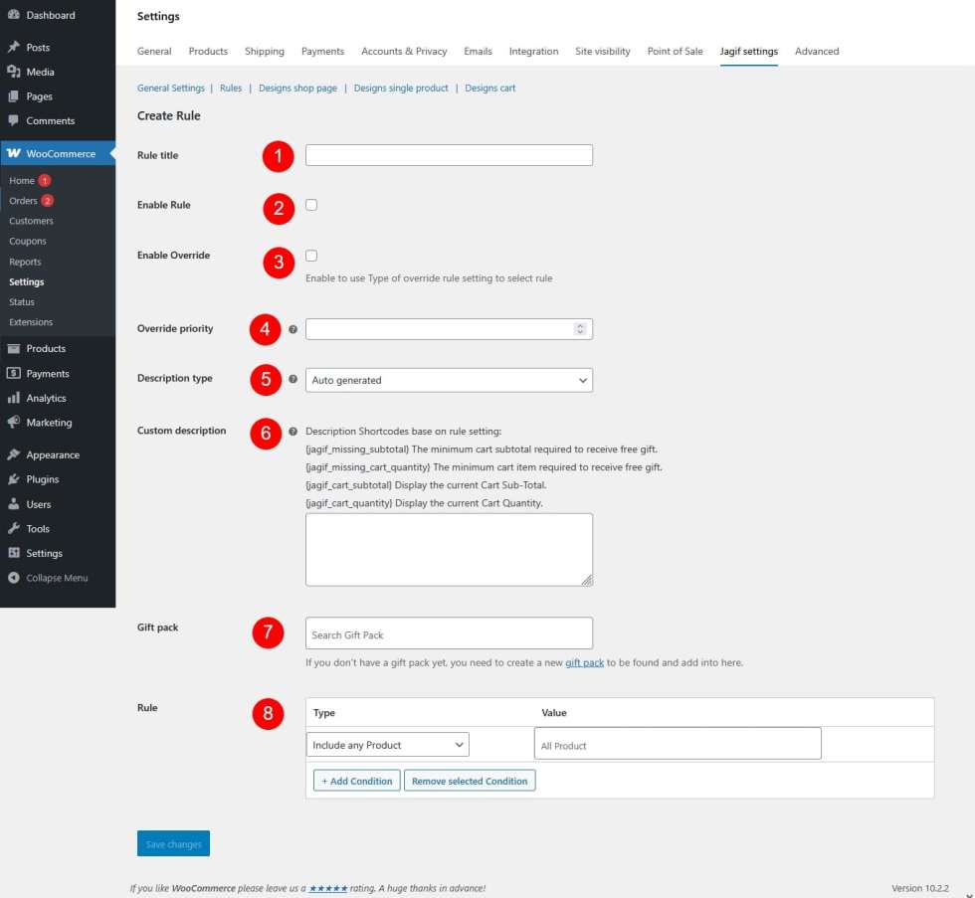
Task: Click the Description type help icon
Action: pyautogui.click(x=292, y=379)
